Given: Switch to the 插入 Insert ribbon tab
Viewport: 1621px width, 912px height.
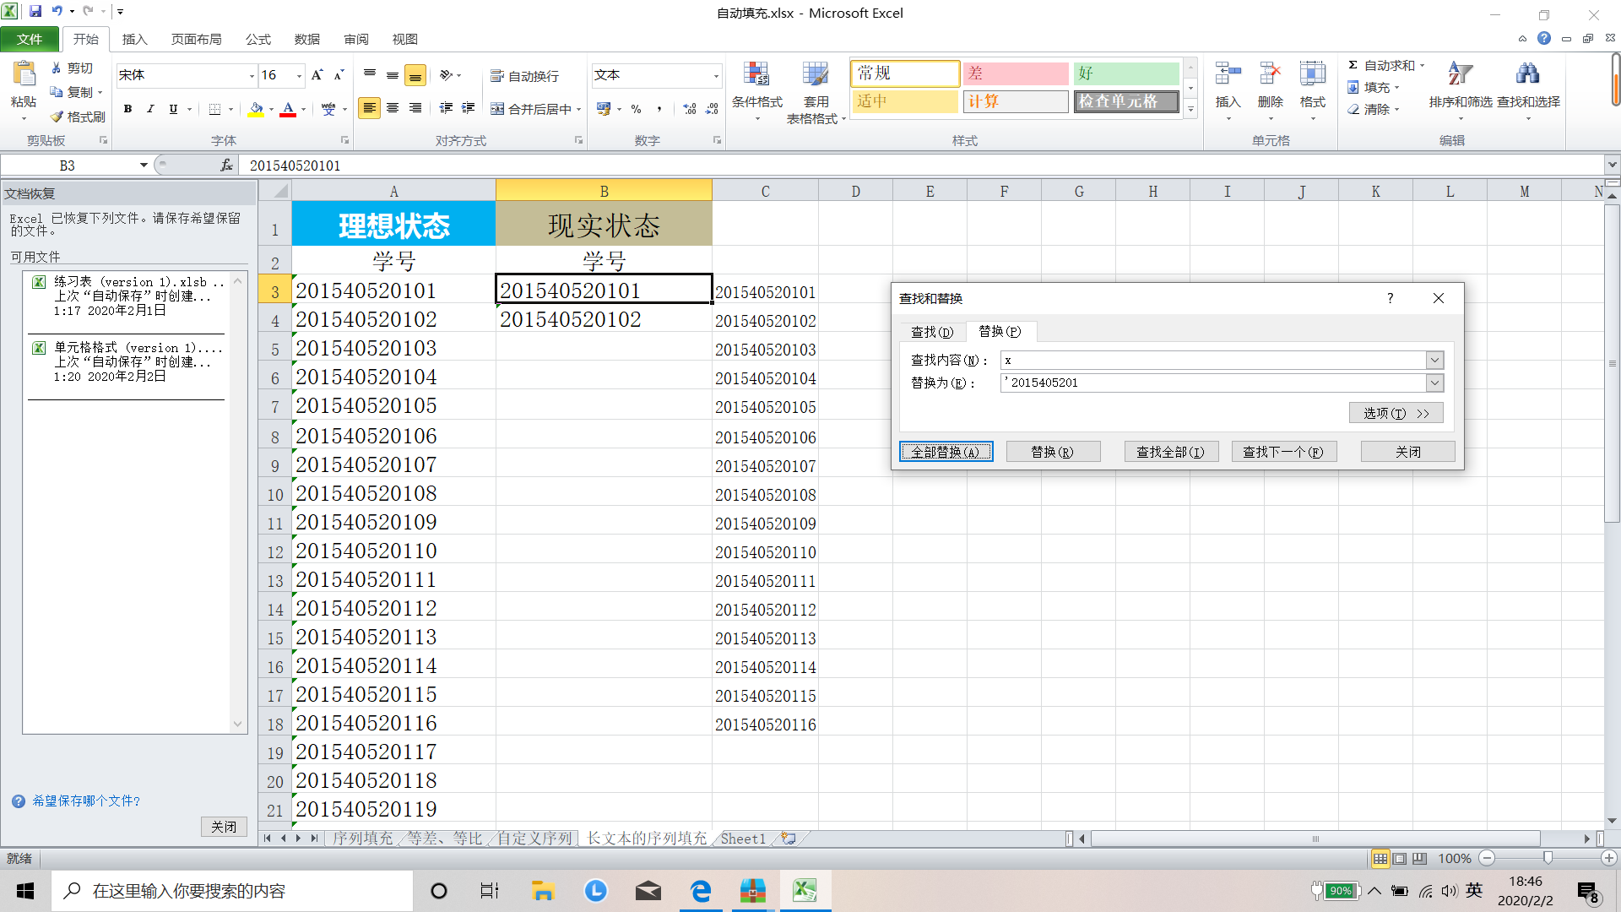Looking at the screenshot, I should click(x=134, y=39).
